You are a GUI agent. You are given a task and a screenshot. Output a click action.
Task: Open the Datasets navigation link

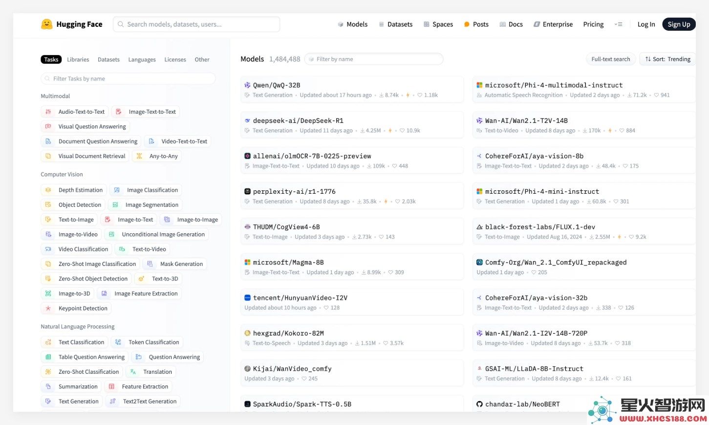pos(395,24)
